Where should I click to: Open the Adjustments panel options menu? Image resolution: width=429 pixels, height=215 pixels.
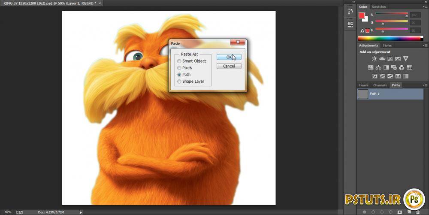pyautogui.click(x=425, y=45)
